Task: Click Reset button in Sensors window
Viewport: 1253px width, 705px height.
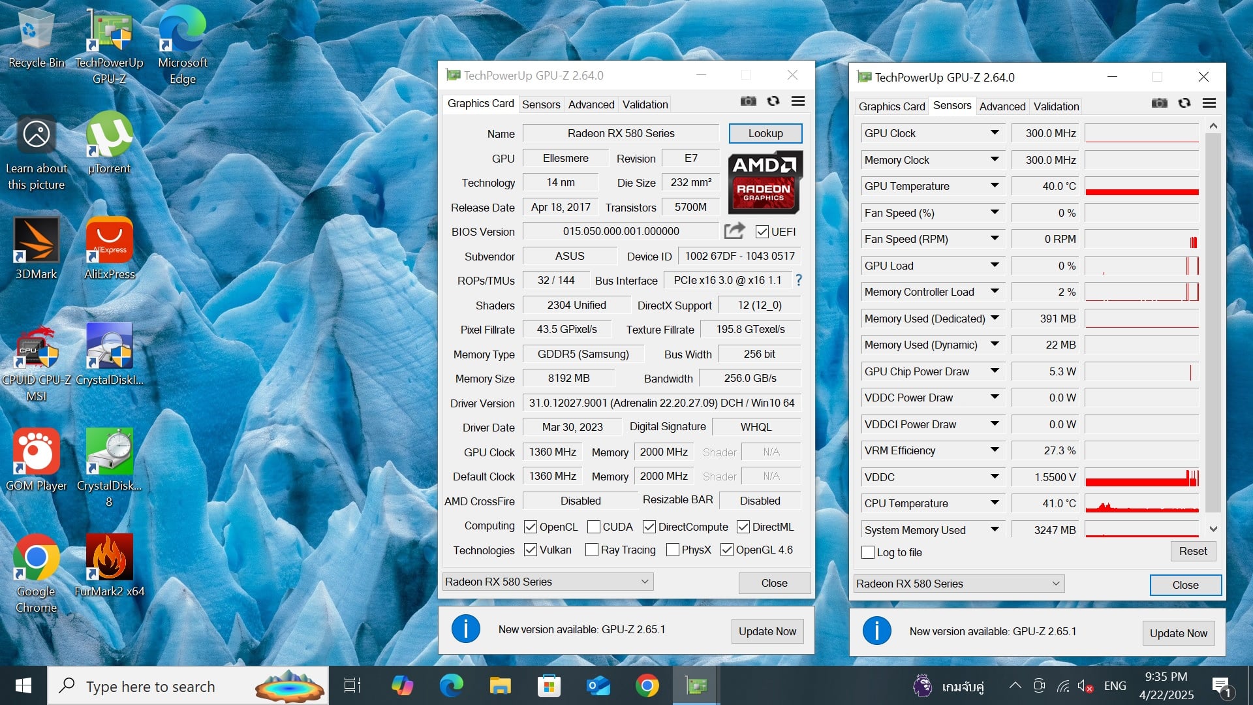Action: 1193,551
